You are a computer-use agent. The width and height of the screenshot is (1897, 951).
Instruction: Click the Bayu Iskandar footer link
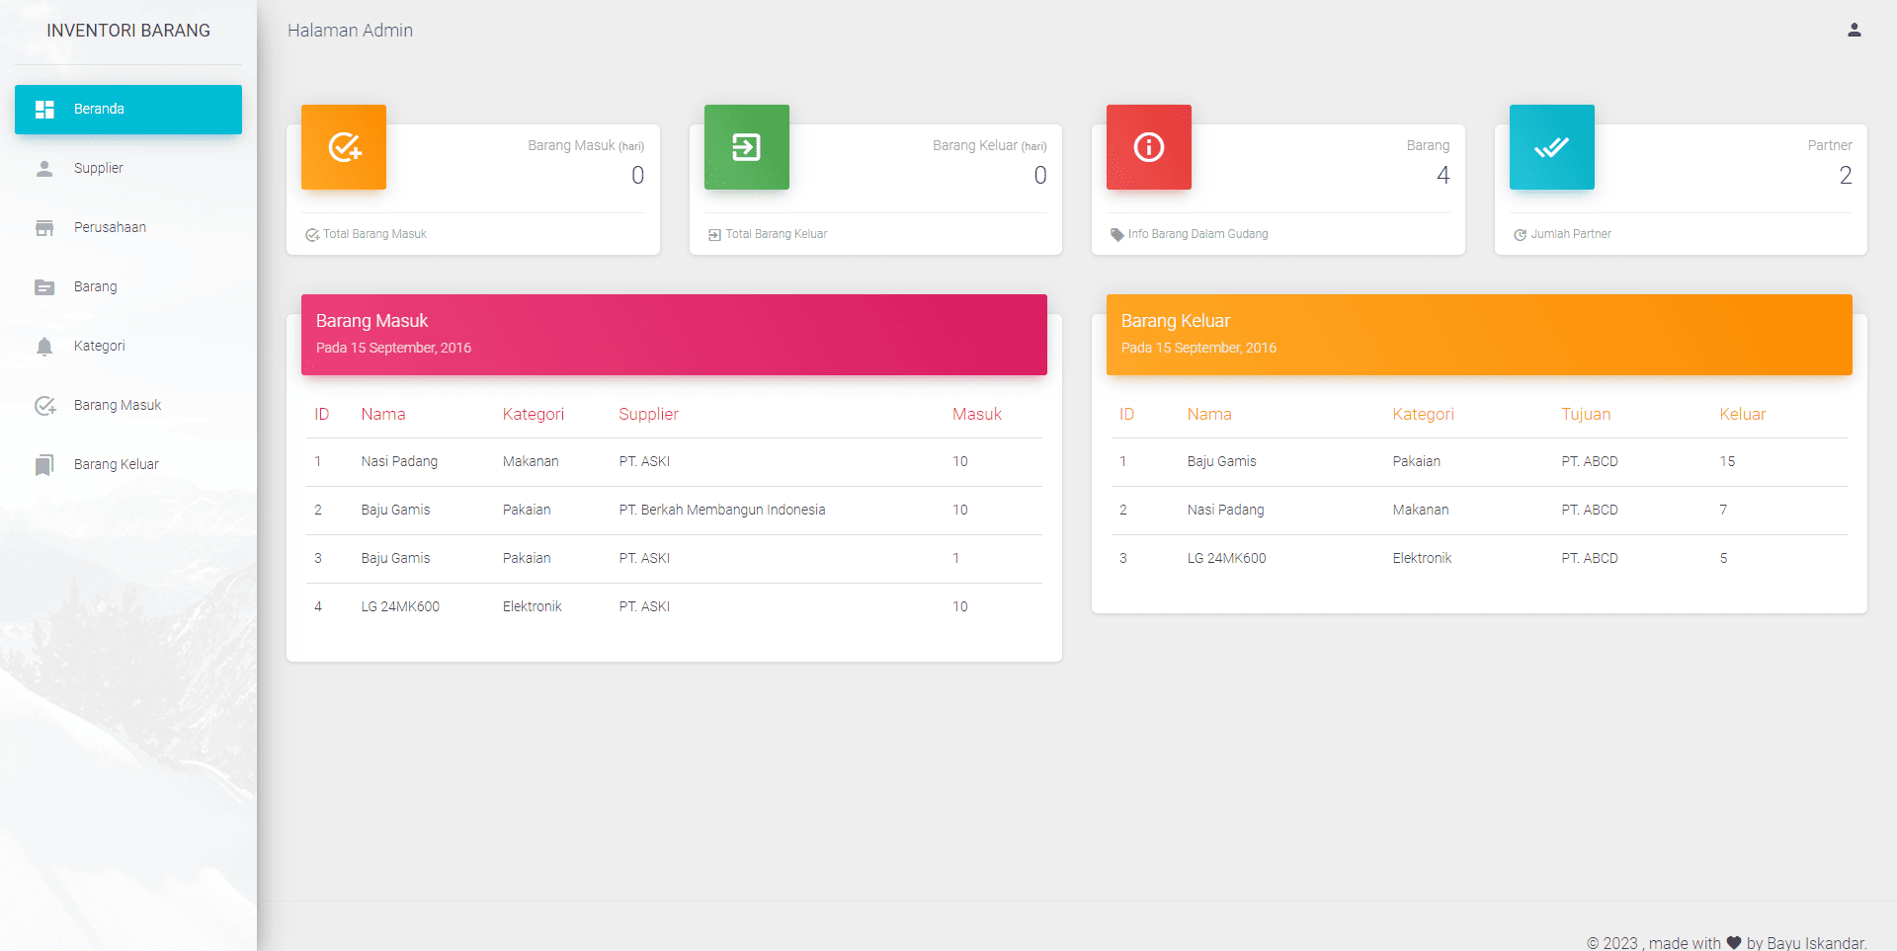pos(1815,943)
